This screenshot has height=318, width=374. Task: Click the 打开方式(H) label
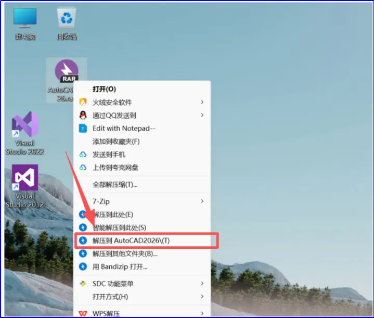point(110,297)
